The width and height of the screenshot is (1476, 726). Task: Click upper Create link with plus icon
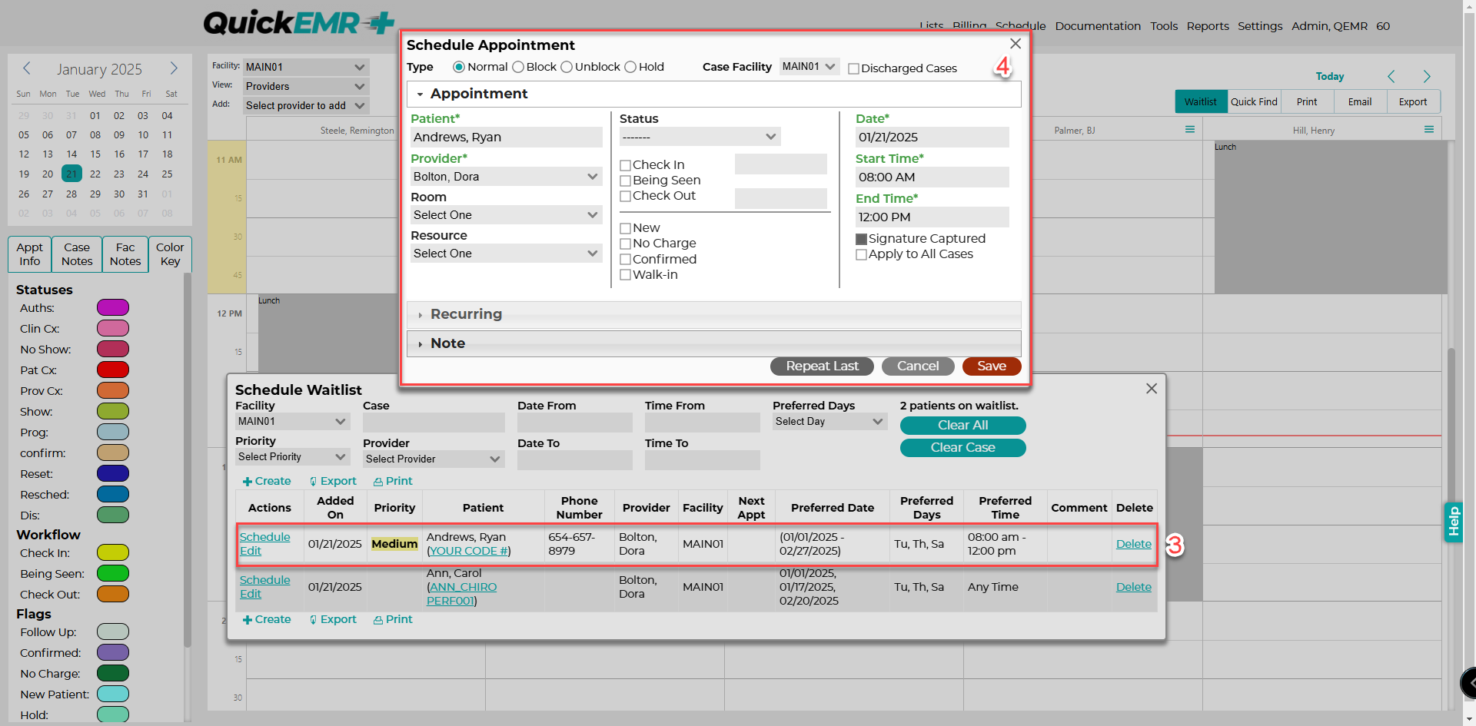pos(267,481)
